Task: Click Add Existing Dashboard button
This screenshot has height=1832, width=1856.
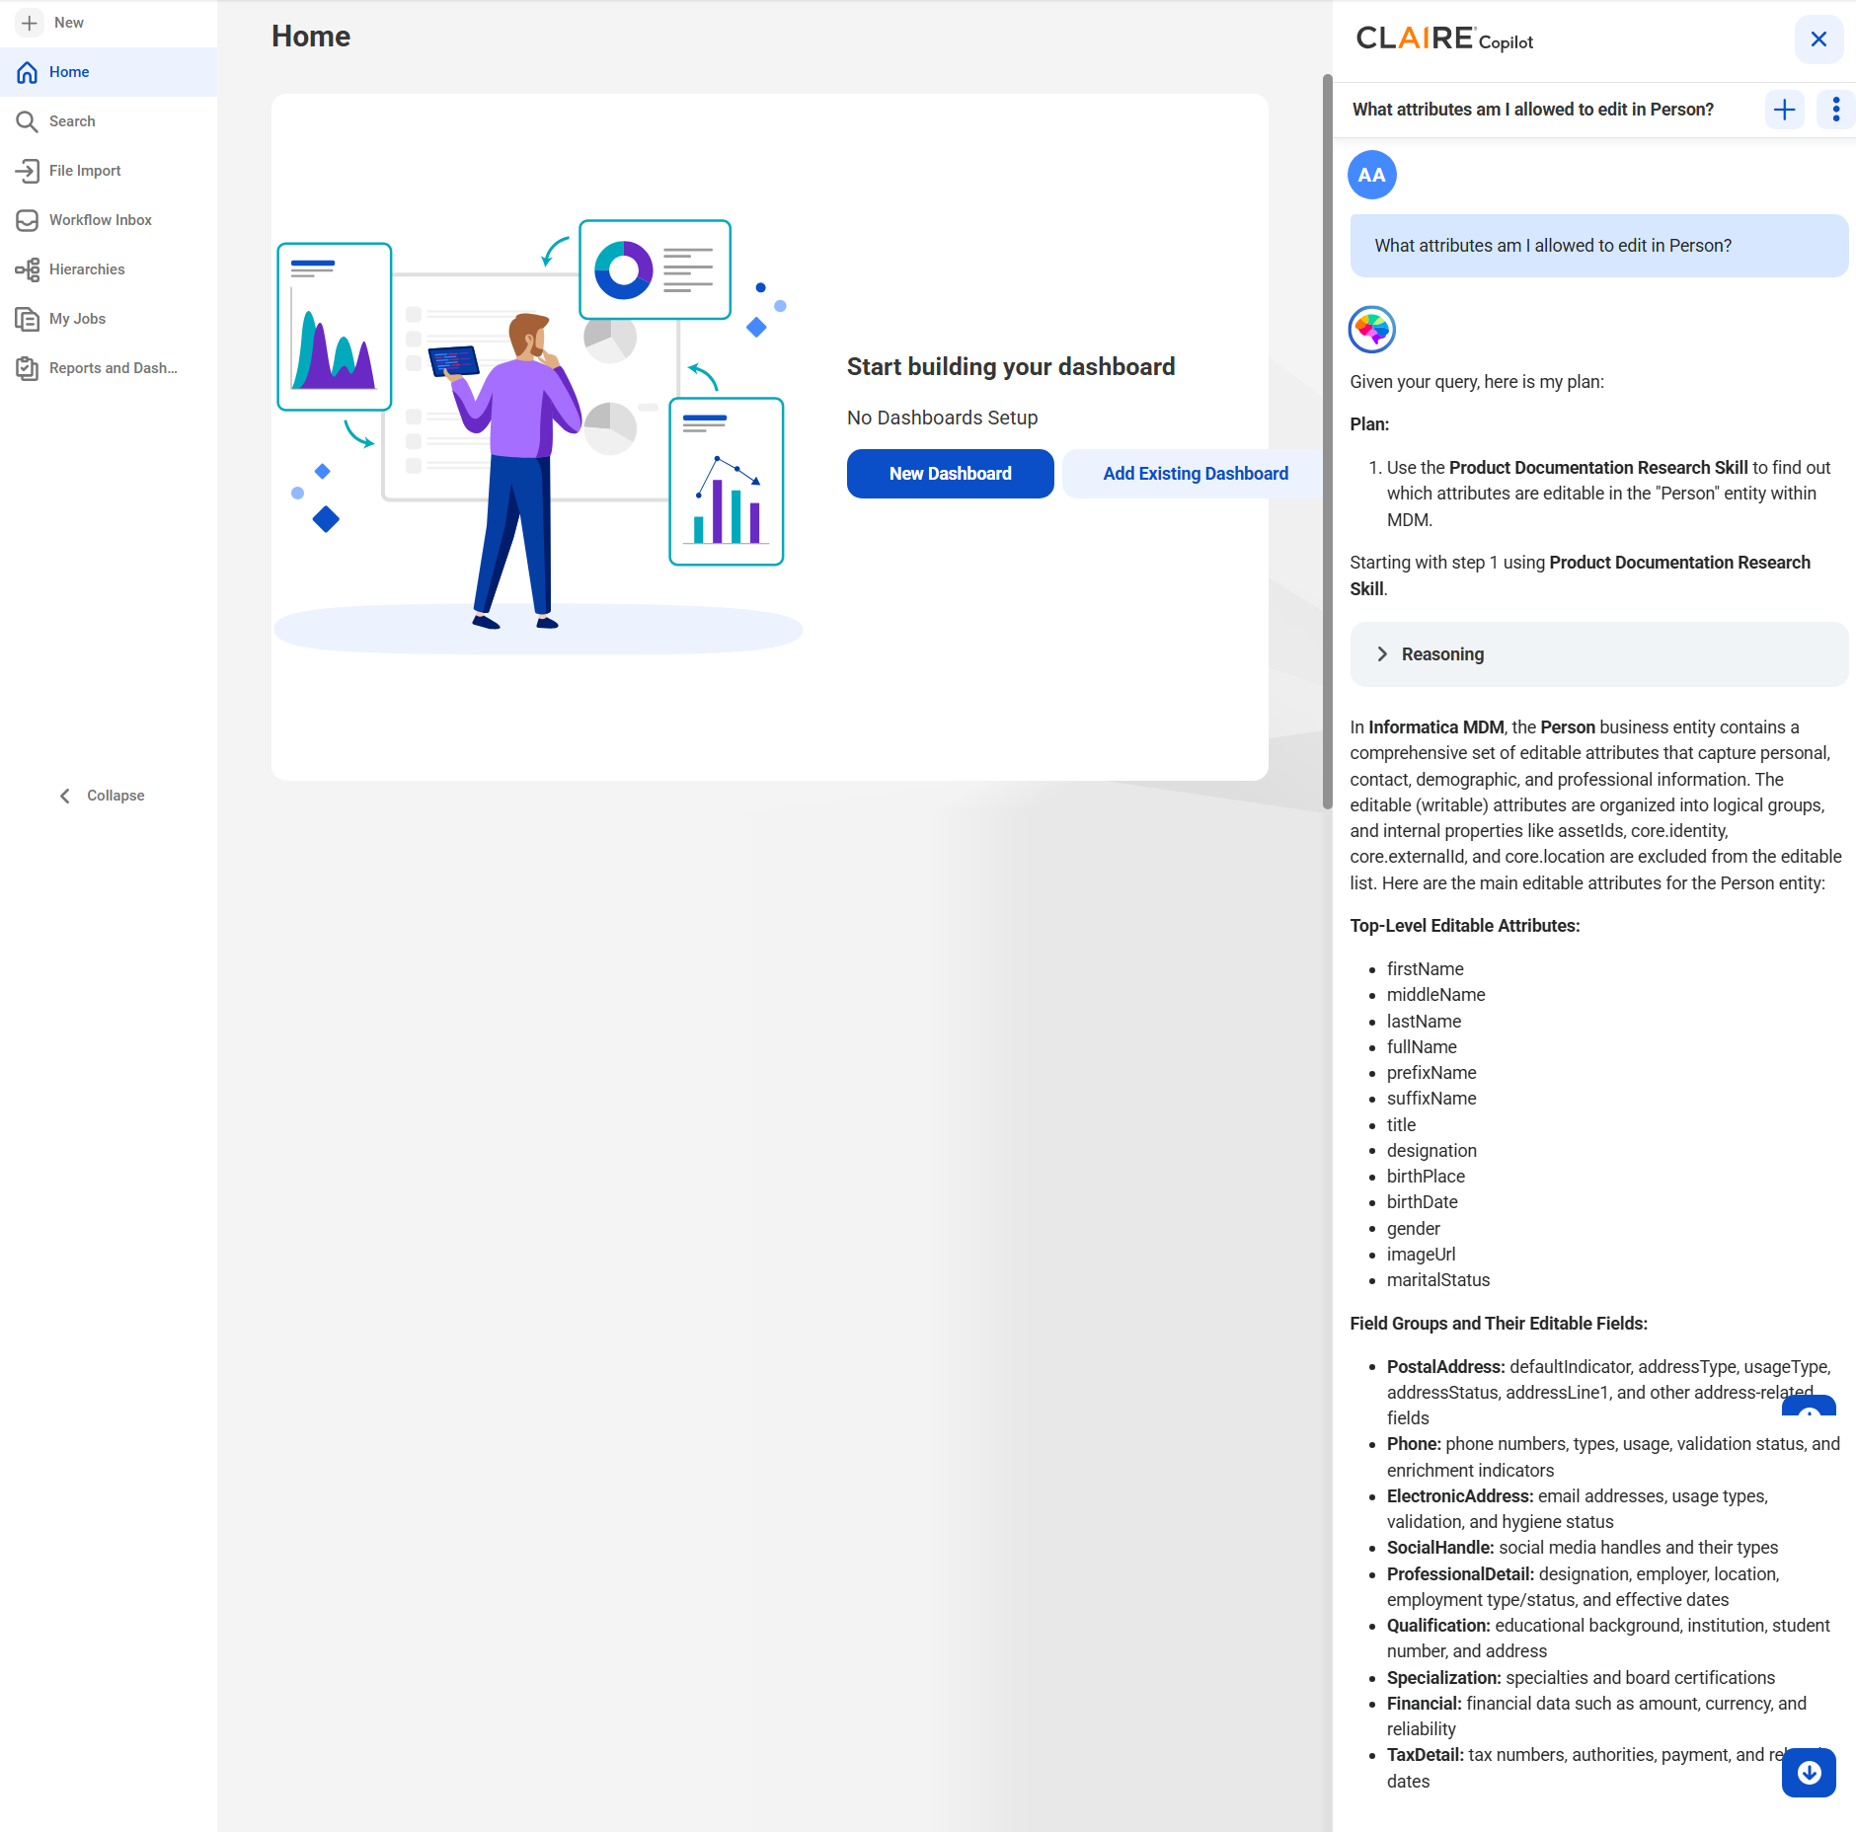Action: click(1195, 474)
